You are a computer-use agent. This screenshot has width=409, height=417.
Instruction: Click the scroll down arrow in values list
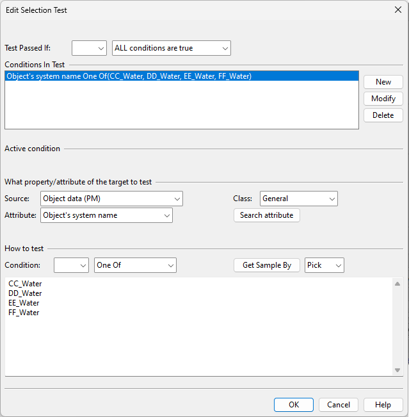coord(397,370)
